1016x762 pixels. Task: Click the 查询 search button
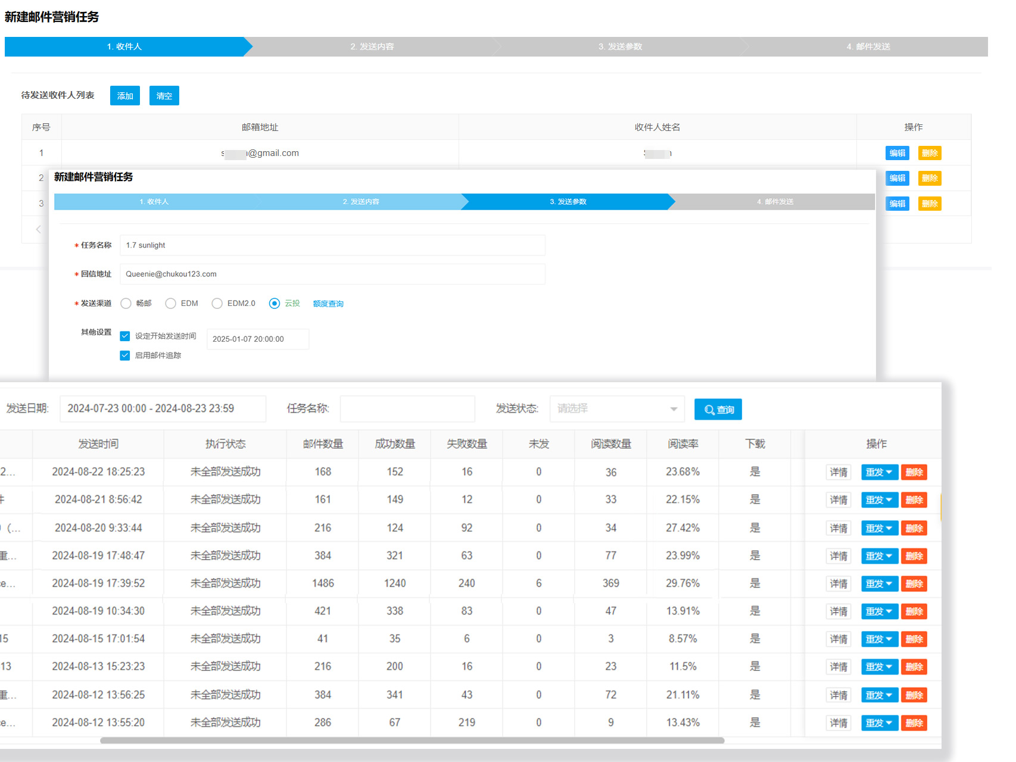click(718, 410)
